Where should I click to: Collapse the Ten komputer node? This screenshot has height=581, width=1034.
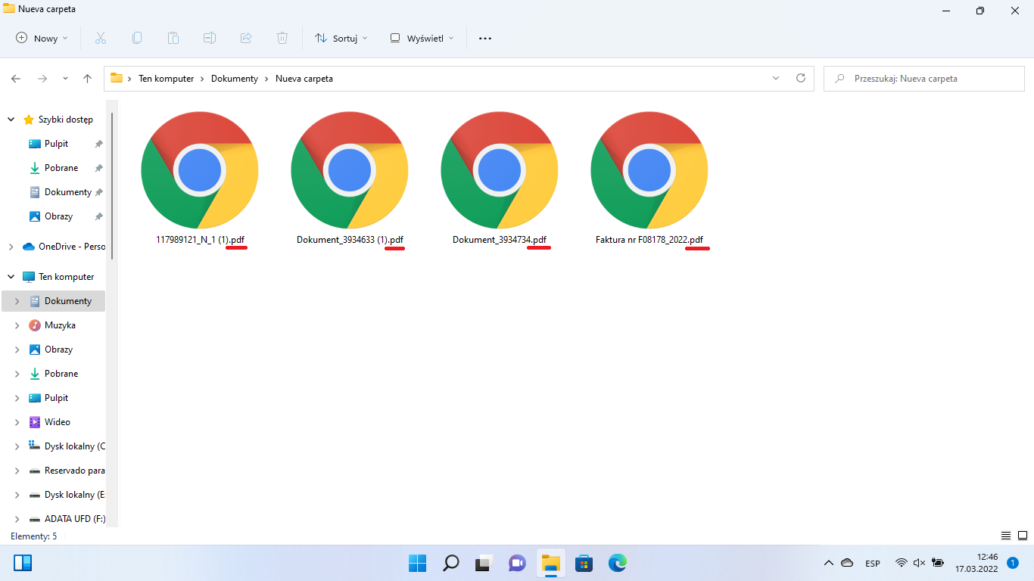tap(11, 277)
